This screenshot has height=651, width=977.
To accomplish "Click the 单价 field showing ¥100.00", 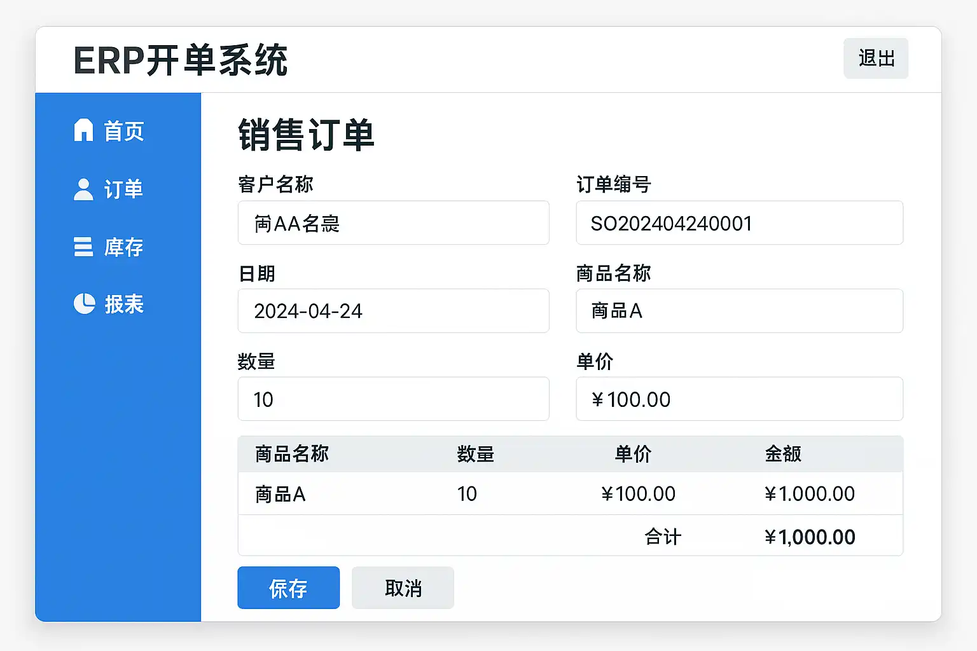I will point(739,399).
